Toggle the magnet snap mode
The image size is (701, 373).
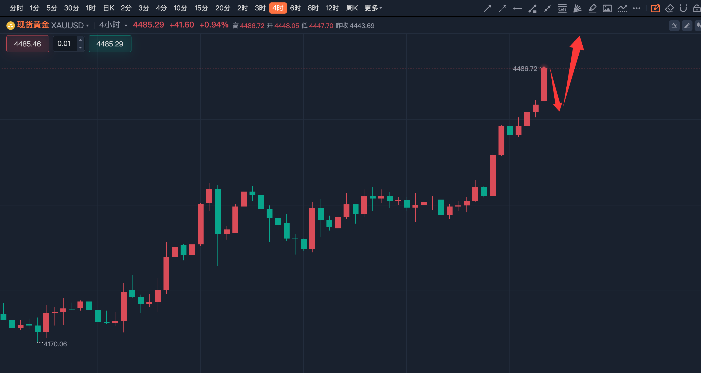click(x=683, y=9)
